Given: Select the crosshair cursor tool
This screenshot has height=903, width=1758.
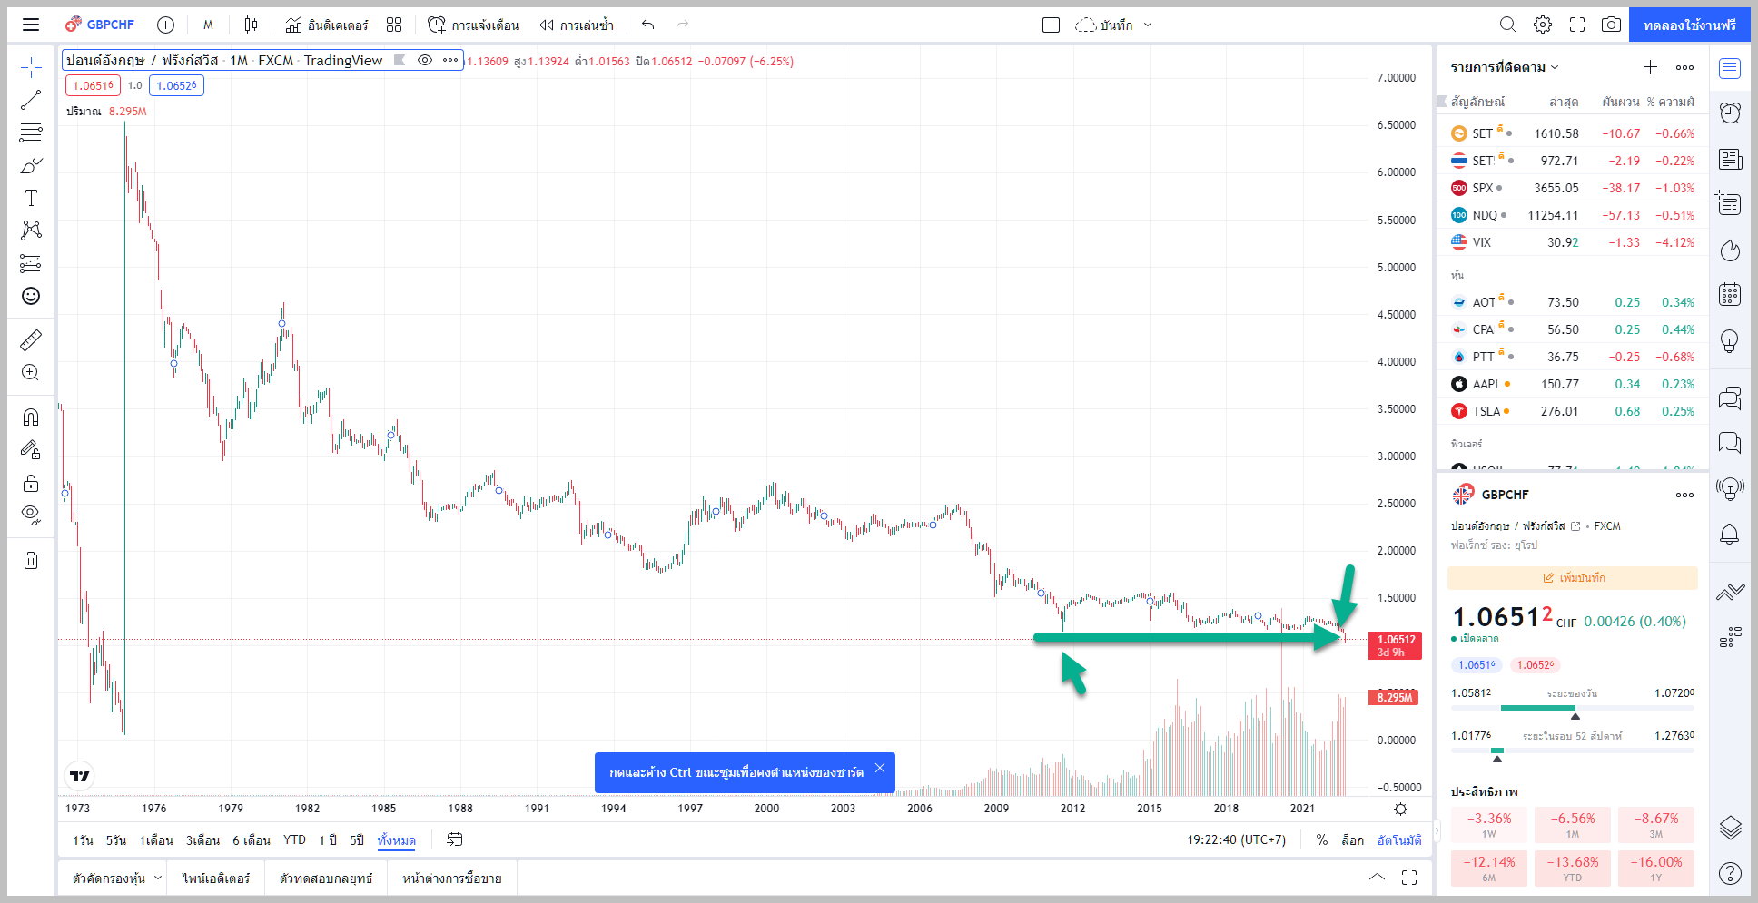Looking at the screenshot, I should pos(31,67).
